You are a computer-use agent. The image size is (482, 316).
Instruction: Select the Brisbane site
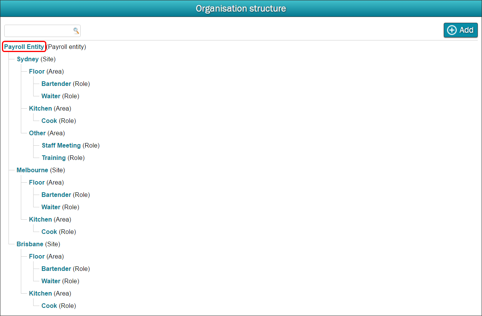[30, 244]
